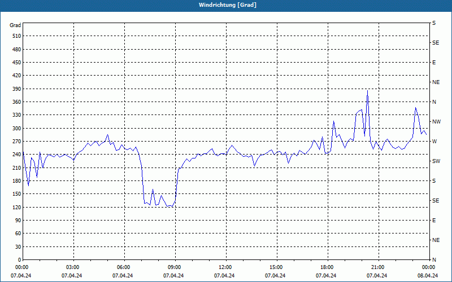Click the 240 y-axis tick label

[x=15, y=155]
